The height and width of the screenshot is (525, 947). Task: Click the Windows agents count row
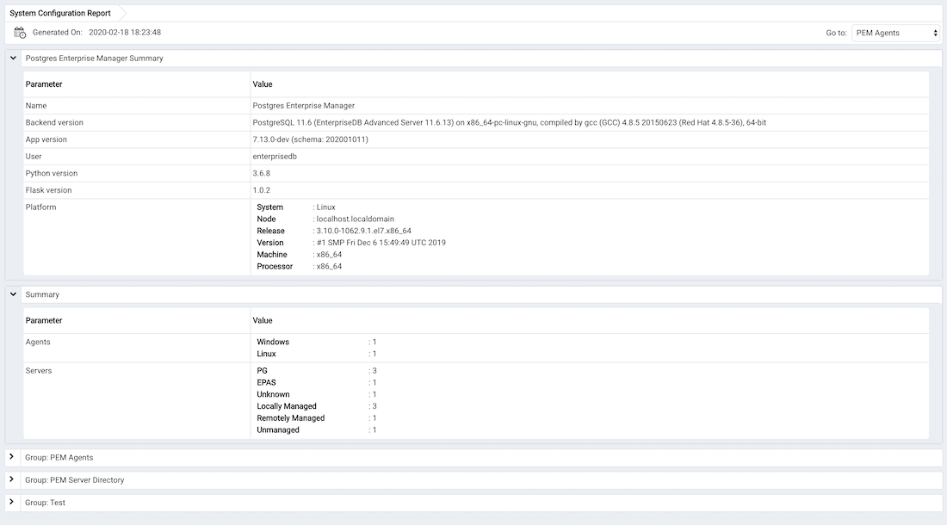tap(317, 342)
